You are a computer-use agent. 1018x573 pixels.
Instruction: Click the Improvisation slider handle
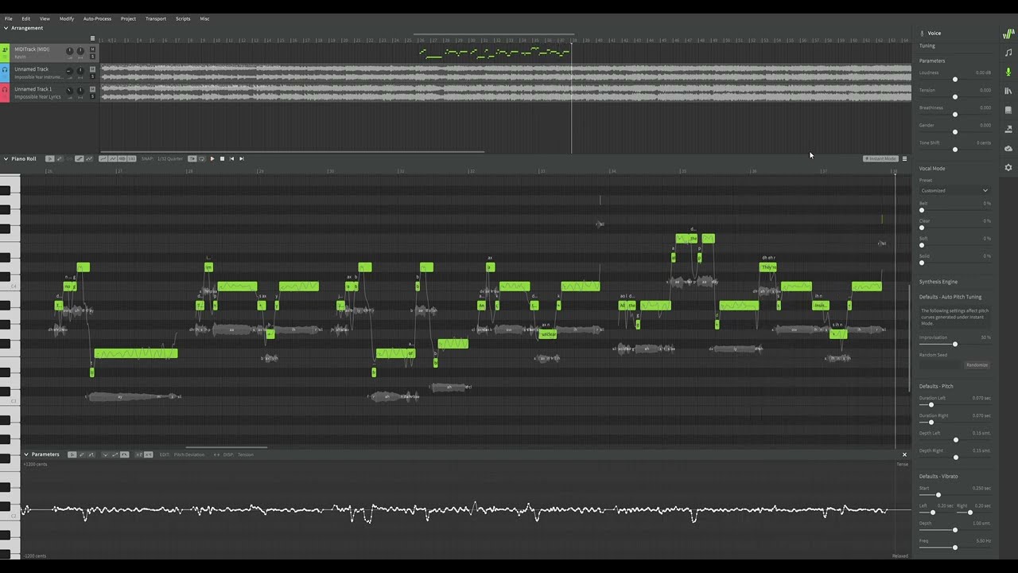955,345
